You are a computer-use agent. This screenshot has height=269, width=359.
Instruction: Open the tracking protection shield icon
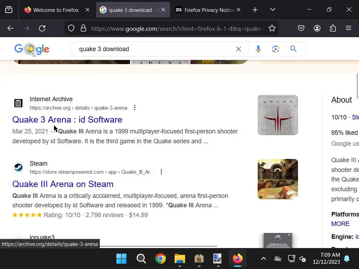[71, 28]
